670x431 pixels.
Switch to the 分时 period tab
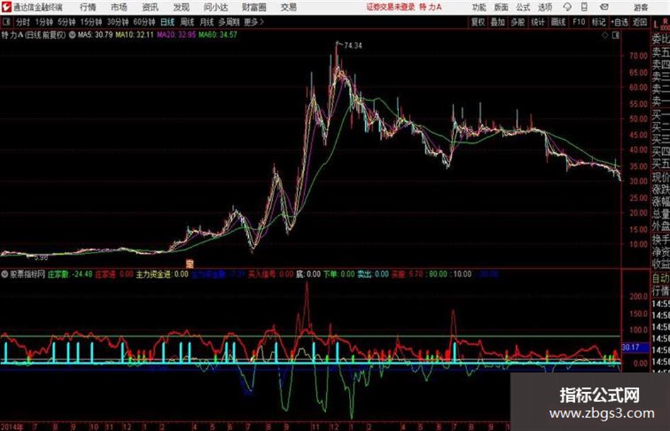pyautogui.click(x=23, y=22)
